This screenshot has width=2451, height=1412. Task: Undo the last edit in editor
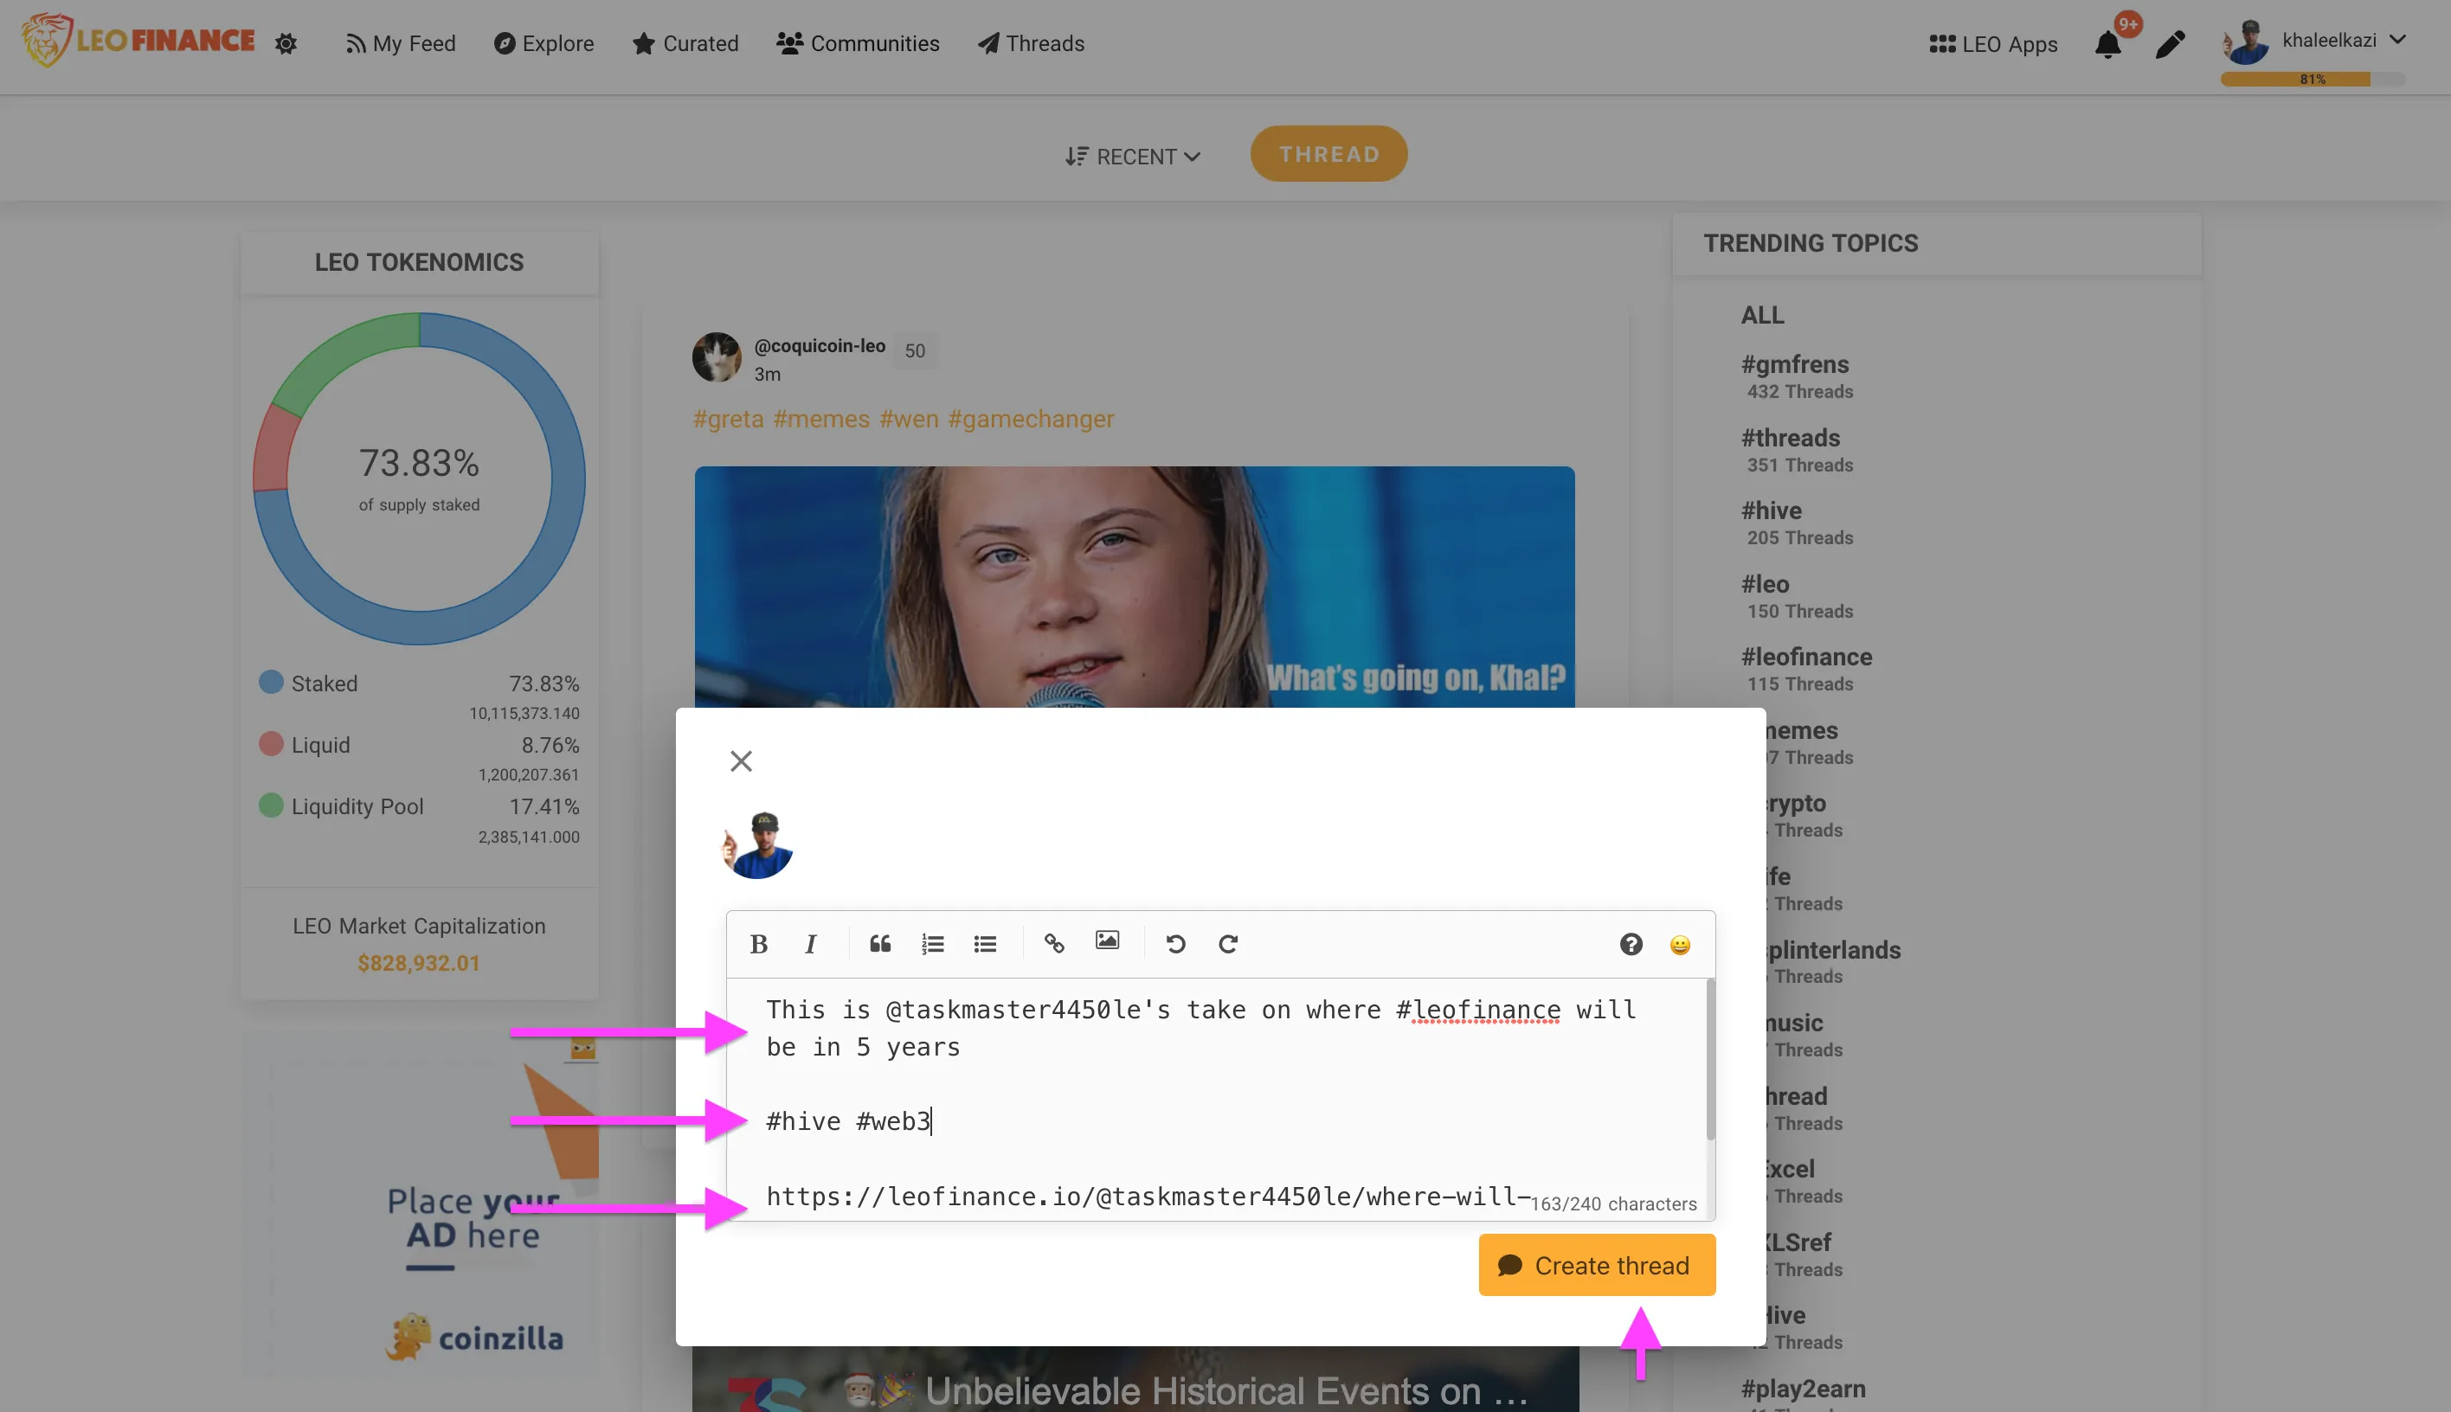tap(1175, 944)
